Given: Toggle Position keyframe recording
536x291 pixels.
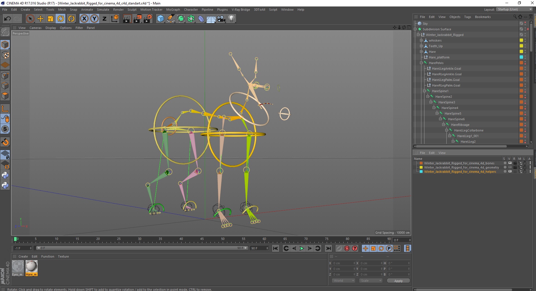Looking at the screenshot, I should click(x=365, y=248).
